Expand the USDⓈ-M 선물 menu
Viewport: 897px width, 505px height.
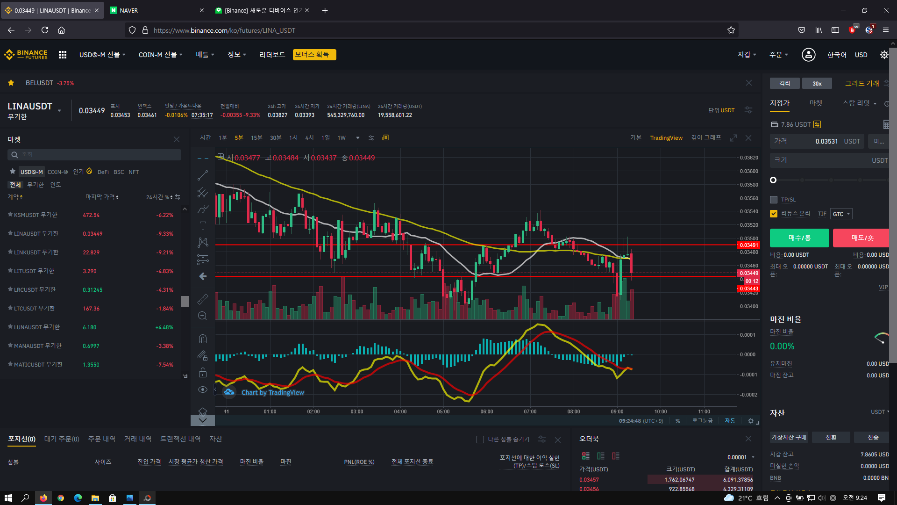click(x=102, y=55)
